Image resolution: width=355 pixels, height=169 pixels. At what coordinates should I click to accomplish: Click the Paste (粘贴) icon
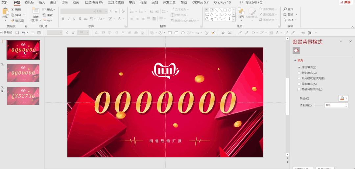point(6,11)
